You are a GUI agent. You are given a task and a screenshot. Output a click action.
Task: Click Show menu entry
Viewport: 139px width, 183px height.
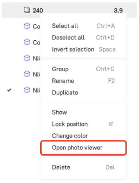tap(83, 112)
